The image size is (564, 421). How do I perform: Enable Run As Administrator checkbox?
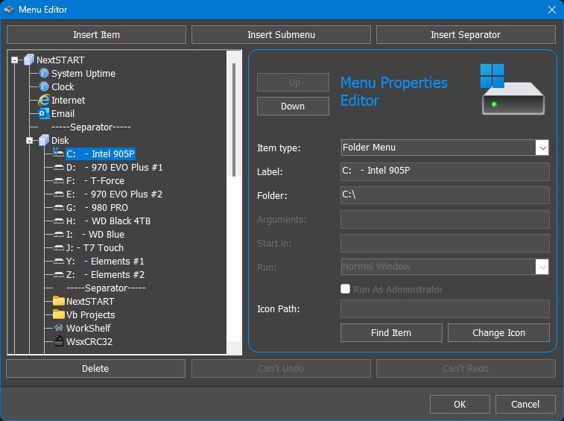(345, 289)
